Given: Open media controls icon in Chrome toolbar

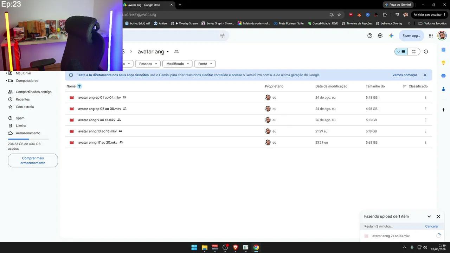Looking at the screenshot, I should [x=397, y=15].
